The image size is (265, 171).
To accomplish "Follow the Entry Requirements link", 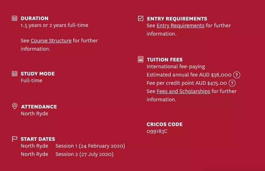I will [180, 26].
